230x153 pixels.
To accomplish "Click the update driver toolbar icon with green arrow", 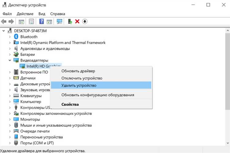I will tap(70, 21).
